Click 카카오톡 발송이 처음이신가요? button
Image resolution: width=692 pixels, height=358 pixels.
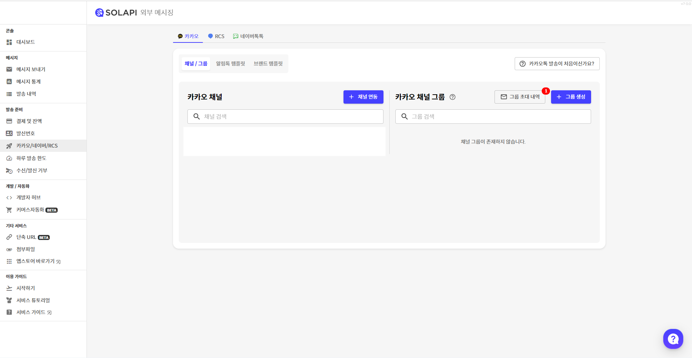[557, 64]
